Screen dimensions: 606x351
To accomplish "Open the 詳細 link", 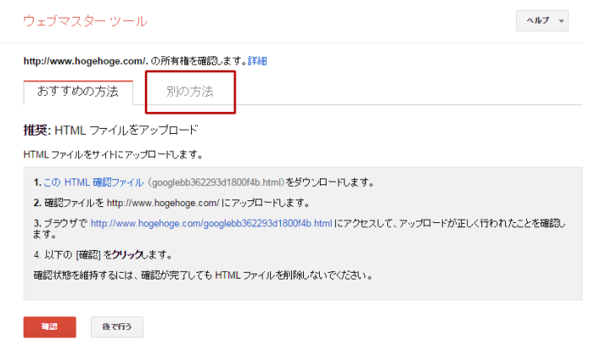I will click(x=258, y=61).
